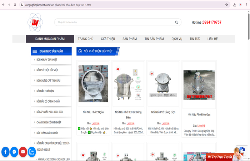Click Liên Hệ price under Nồi Nấu Phở 2 Ngăn
The image size is (250, 161).
95,123
